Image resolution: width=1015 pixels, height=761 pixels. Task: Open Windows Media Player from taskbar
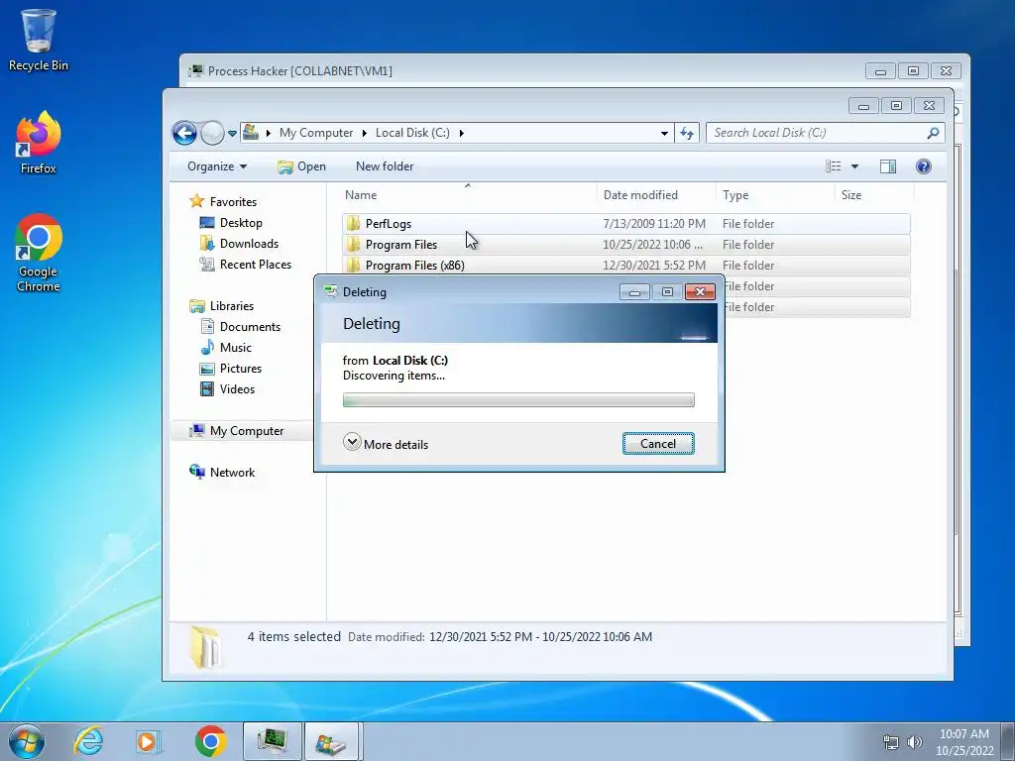click(x=148, y=741)
